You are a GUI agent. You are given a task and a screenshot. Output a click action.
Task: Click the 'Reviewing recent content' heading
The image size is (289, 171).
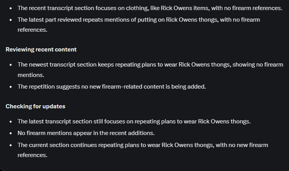41,50
